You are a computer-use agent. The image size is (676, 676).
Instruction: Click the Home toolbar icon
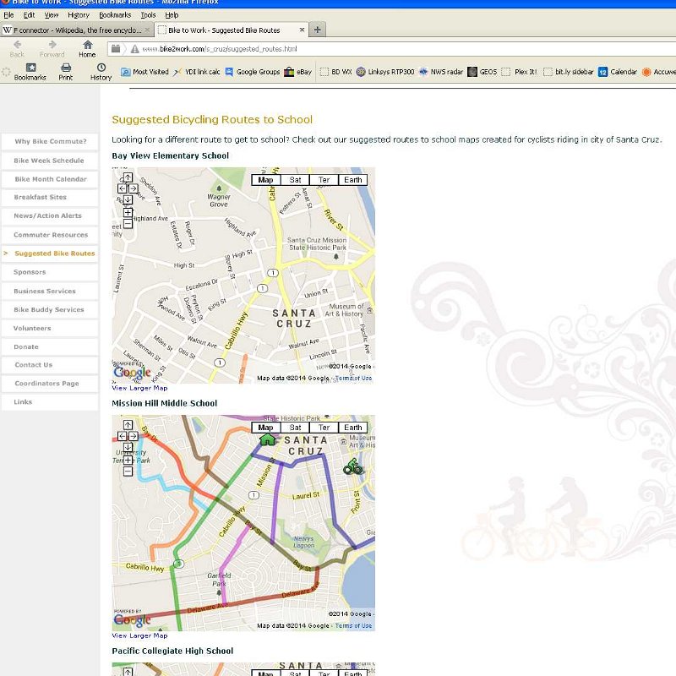pos(87,48)
